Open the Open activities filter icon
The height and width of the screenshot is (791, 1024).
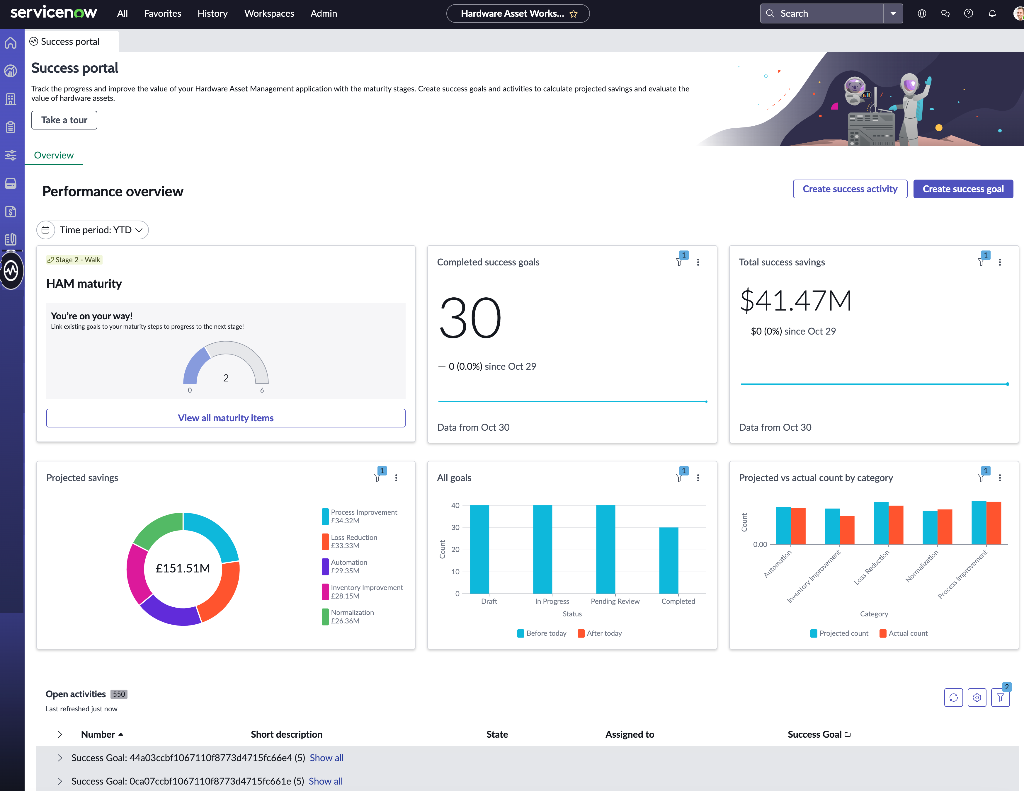pyautogui.click(x=1001, y=697)
